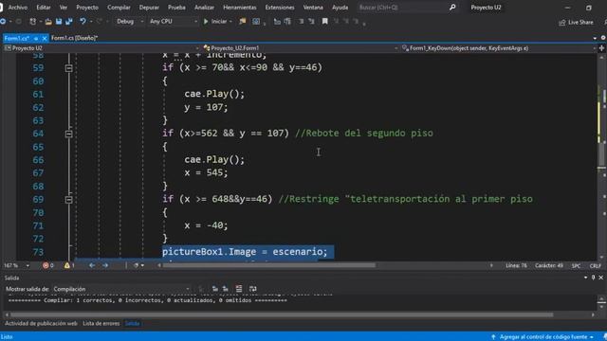Click the search magnifier icon
607x341 pixels.
[452, 8]
